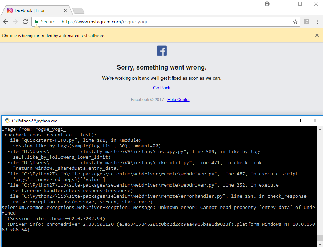Close the python.exe console window
This screenshot has width=323, height=247.
tap(315, 121)
